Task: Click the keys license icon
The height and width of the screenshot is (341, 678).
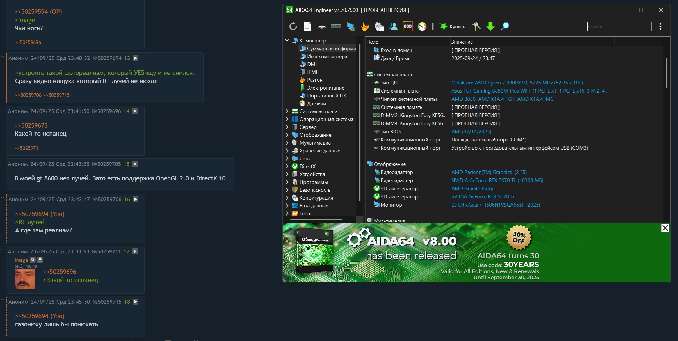Action: [476, 26]
